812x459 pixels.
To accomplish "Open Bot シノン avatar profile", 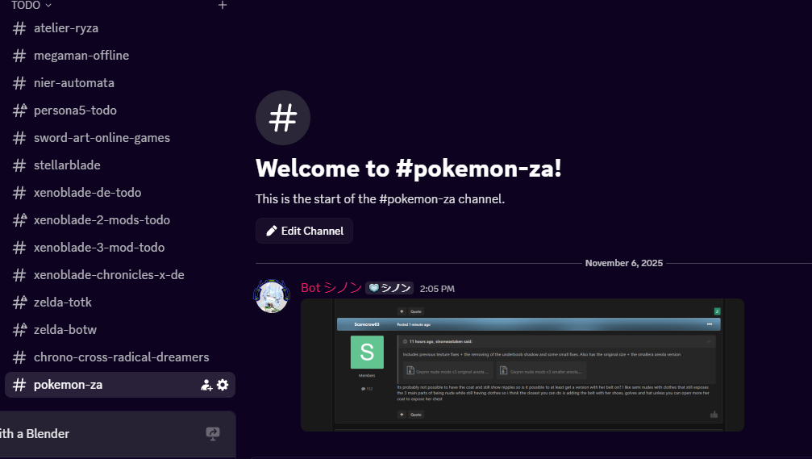I will pos(272,296).
